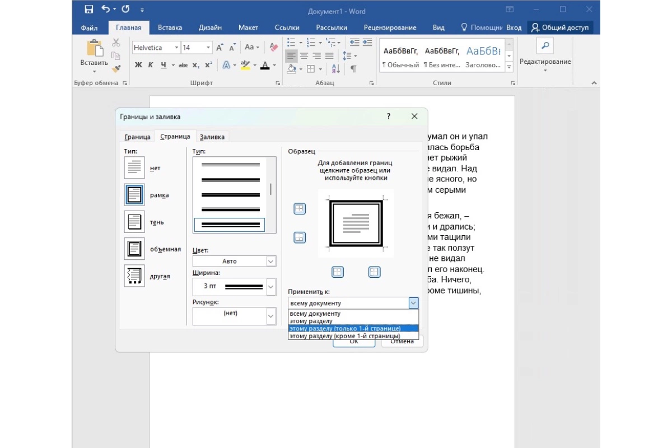
Task: Open dialog help with the question mark
Action: (x=389, y=116)
